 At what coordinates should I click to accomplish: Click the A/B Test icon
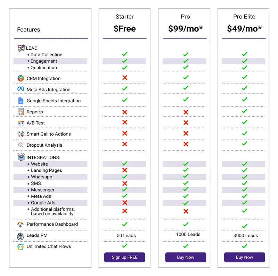[21, 123]
